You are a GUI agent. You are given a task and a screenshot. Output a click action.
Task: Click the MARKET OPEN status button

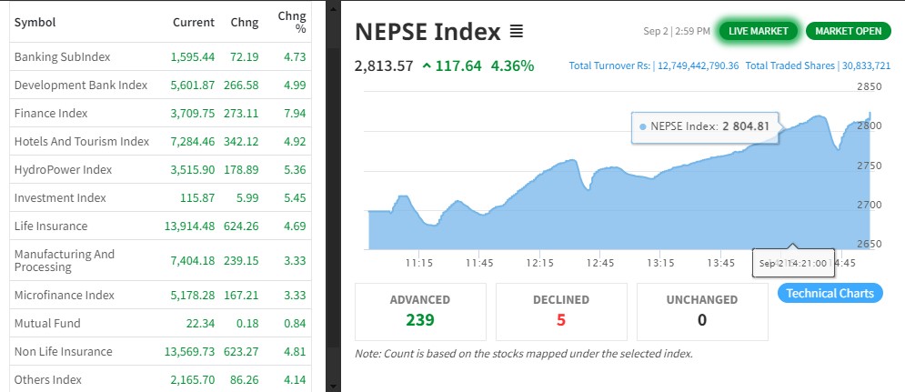click(848, 31)
